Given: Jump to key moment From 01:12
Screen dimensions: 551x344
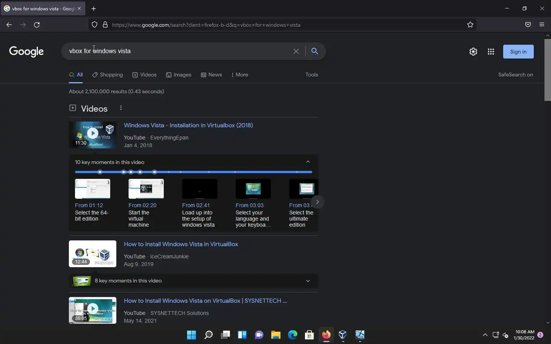Looking at the screenshot, I should point(89,205).
